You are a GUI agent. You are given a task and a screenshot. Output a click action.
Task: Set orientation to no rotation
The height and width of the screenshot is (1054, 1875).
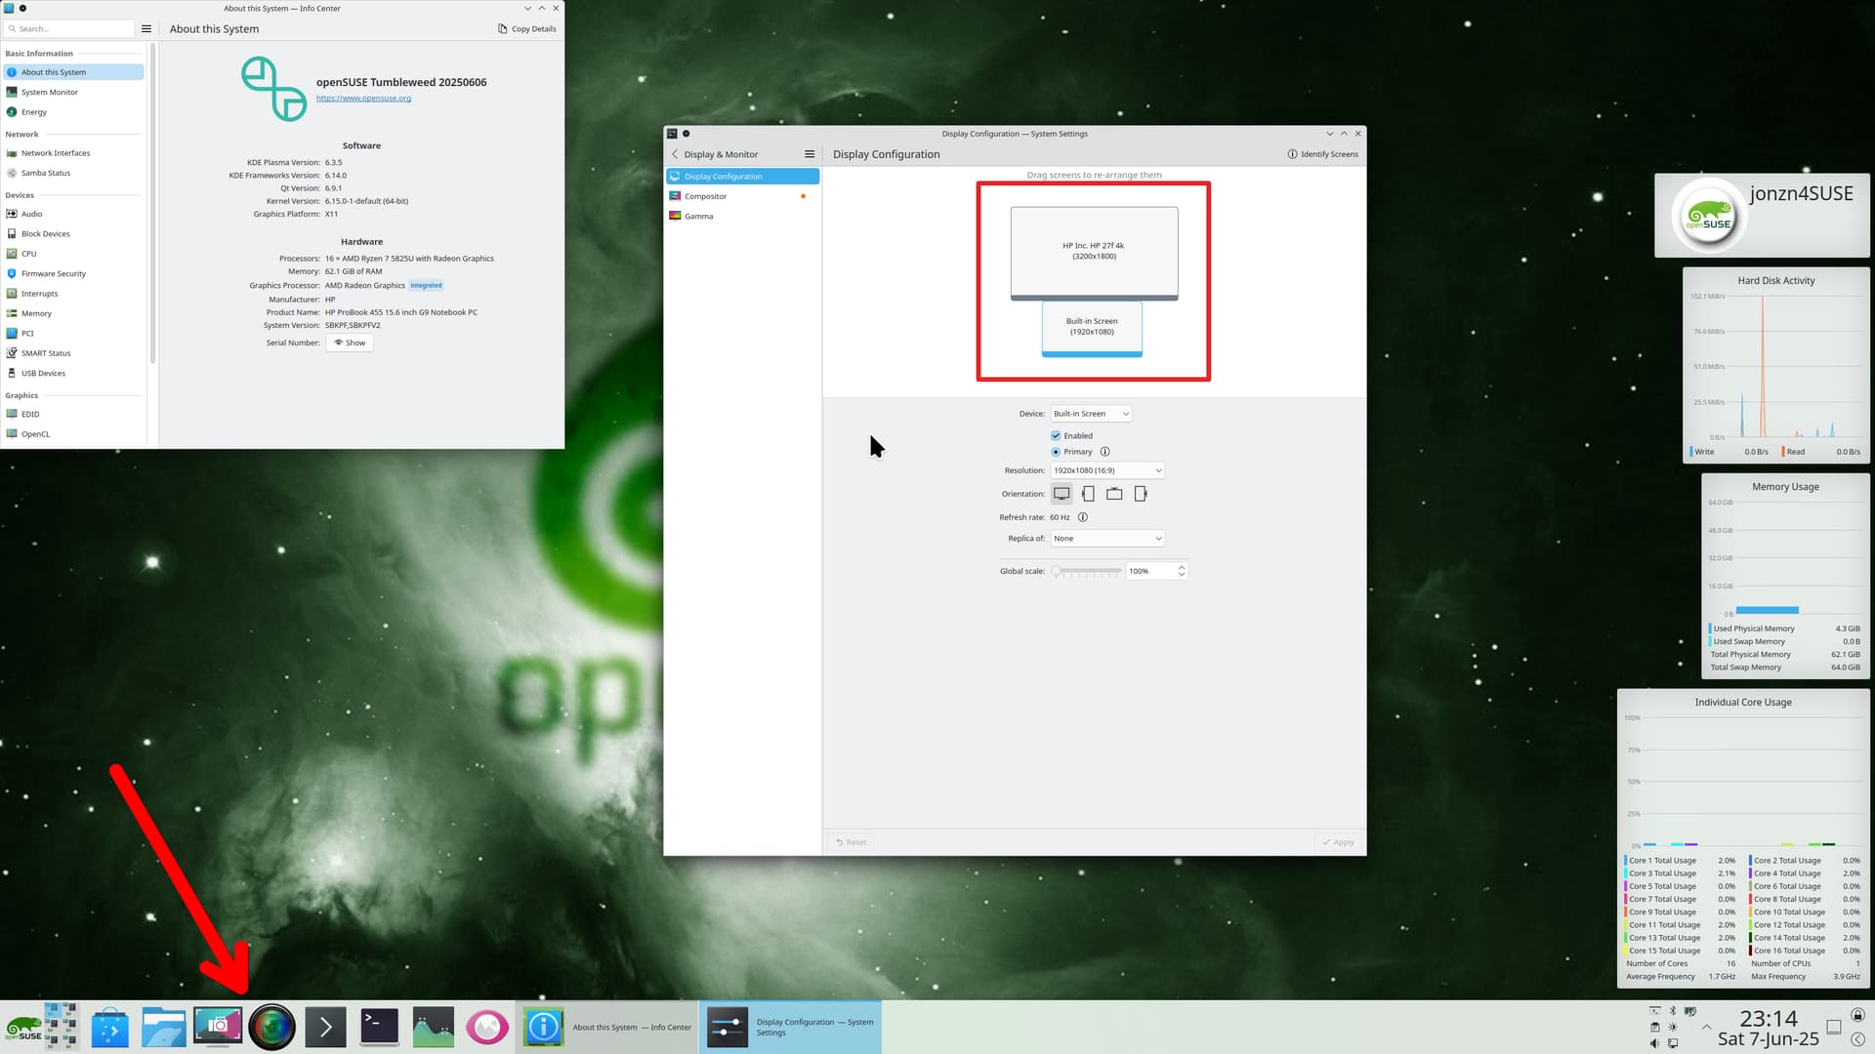click(x=1062, y=494)
